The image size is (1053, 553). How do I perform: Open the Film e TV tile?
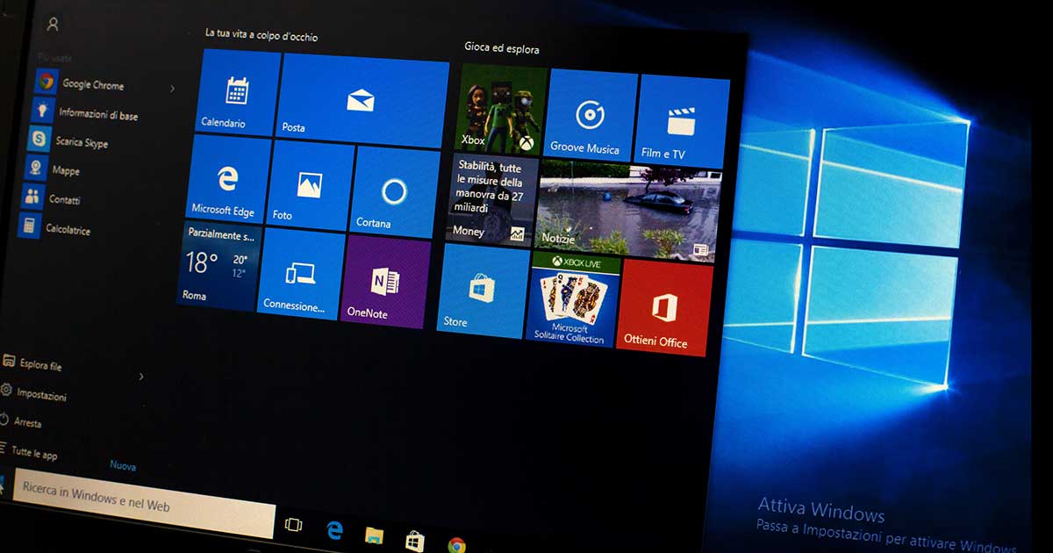pos(682,121)
